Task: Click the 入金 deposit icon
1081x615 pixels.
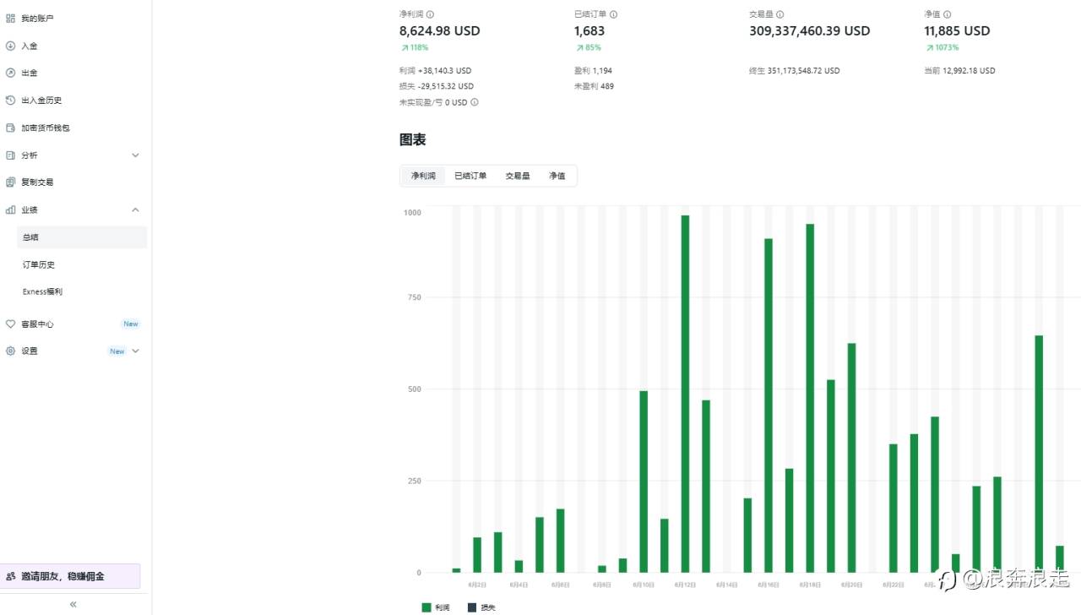Action: (10, 46)
